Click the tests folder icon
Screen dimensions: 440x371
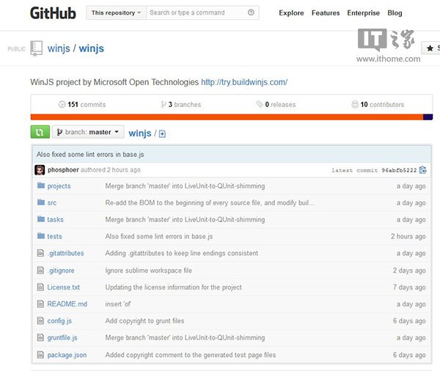tap(41, 236)
